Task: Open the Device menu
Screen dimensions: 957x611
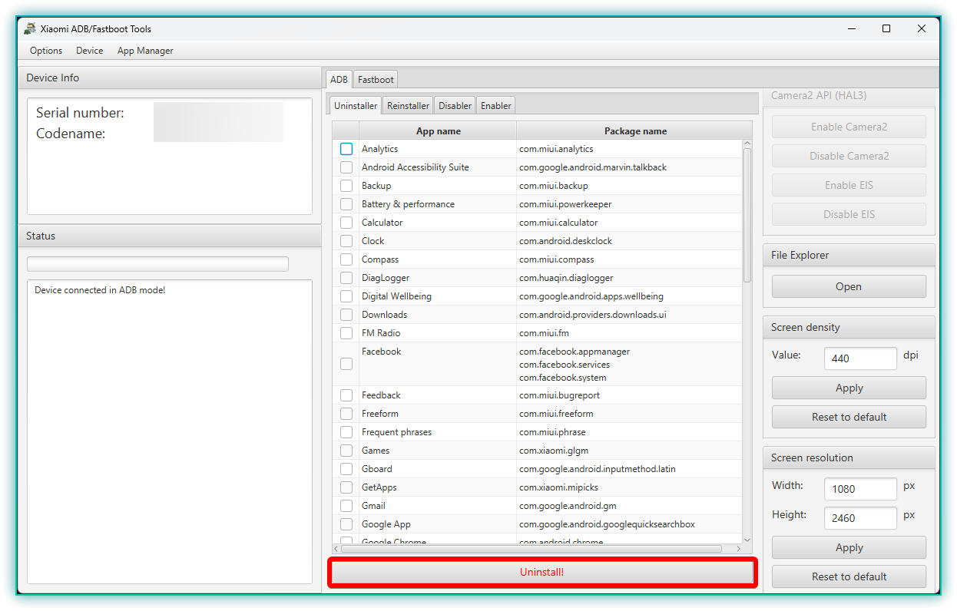Action: tap(90, 51)
